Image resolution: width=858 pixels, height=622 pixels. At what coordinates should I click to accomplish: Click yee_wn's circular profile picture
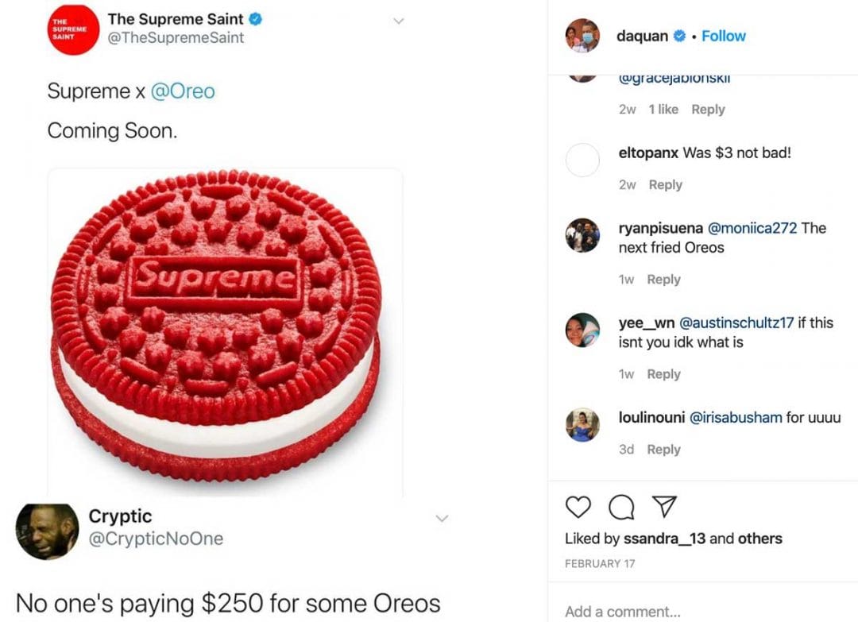pos(582,330)
